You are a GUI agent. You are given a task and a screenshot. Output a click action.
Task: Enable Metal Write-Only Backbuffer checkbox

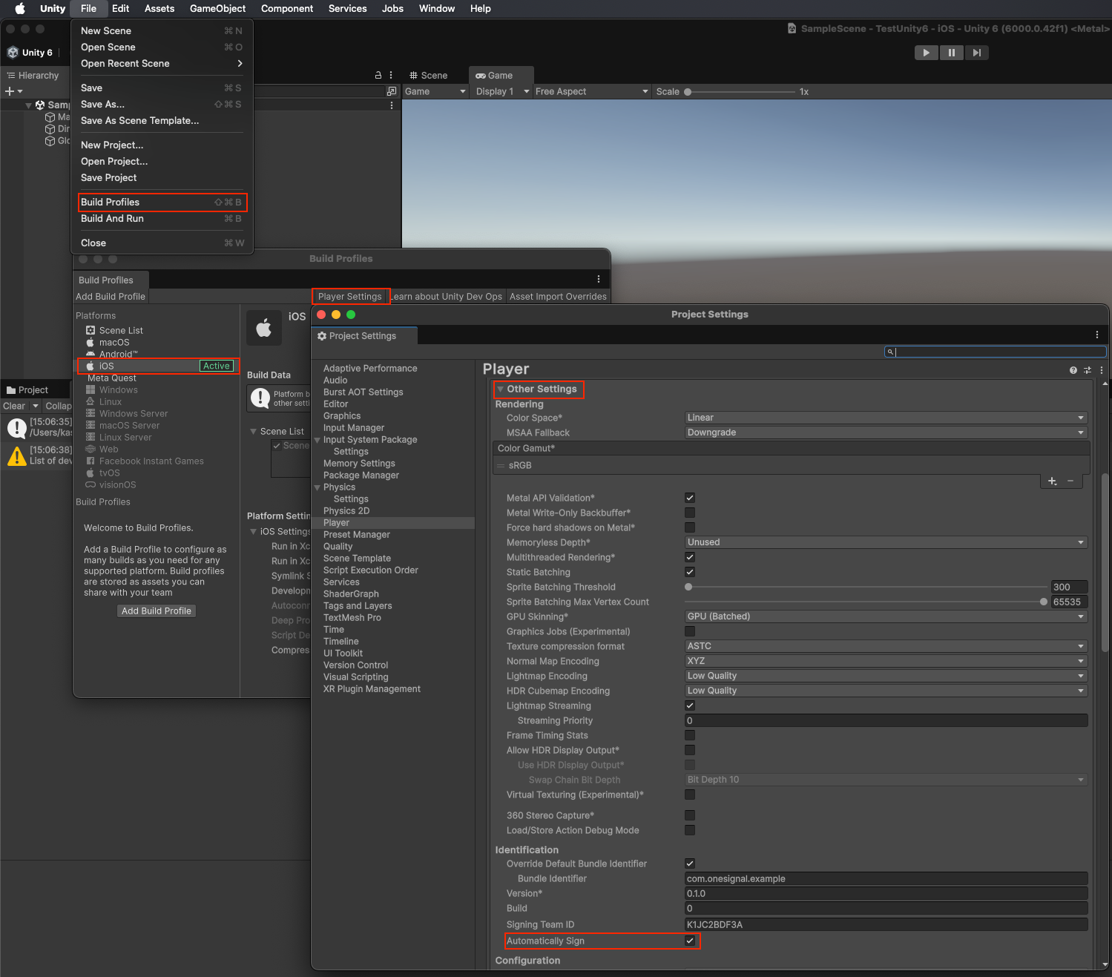coord(690,513)
